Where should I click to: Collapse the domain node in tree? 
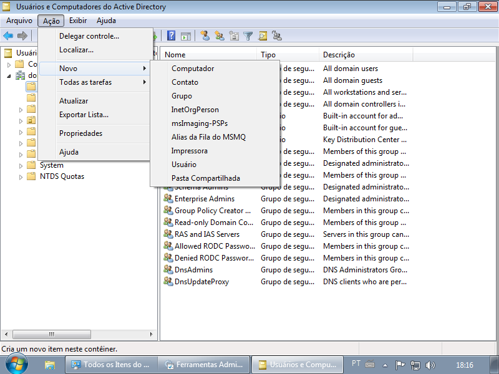pos(9,76)
